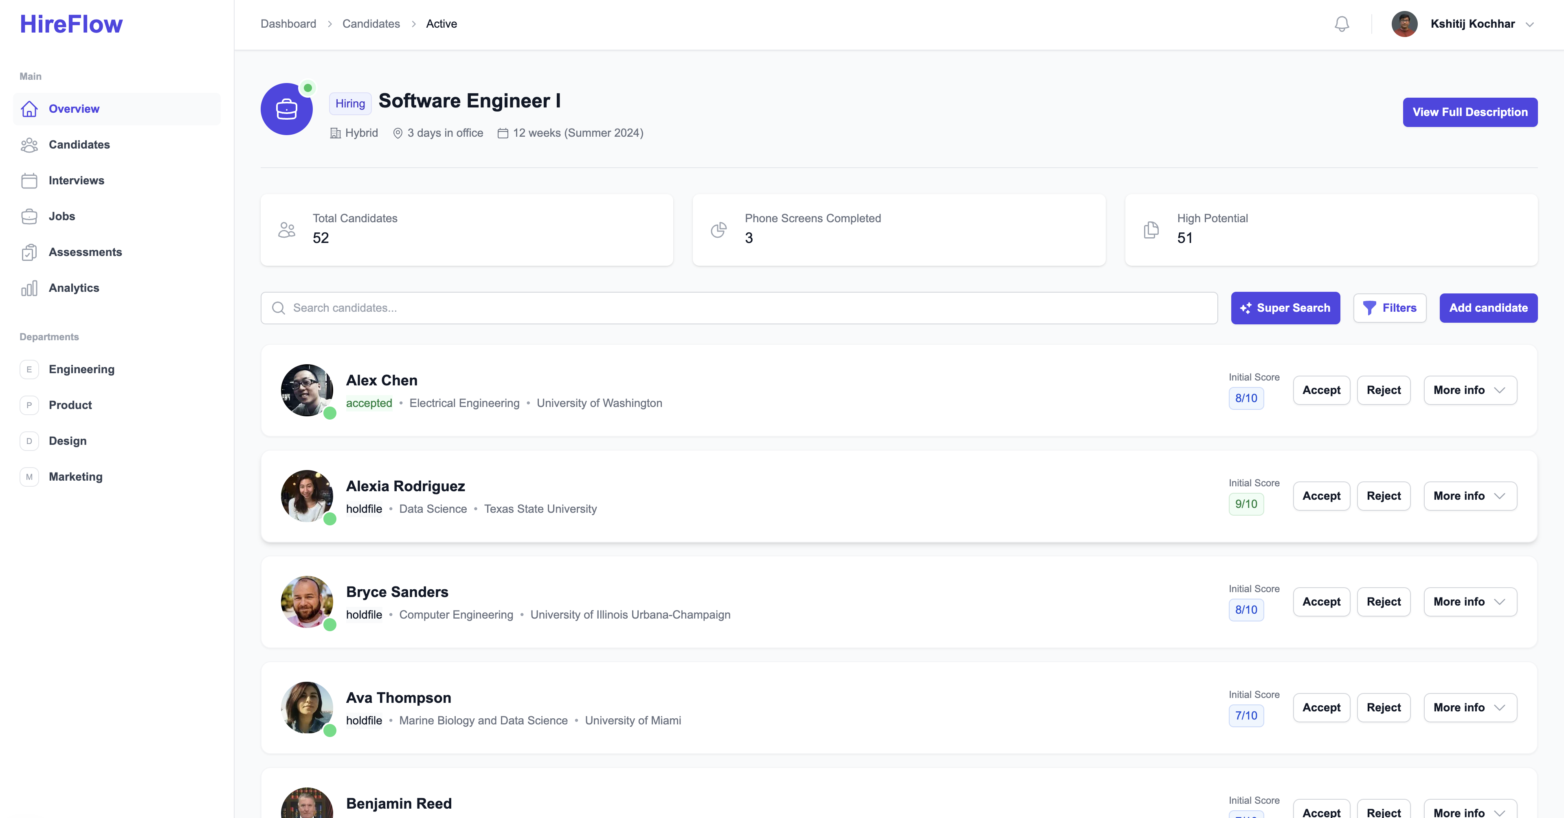1564x818 pixels.
Task: Click the briefcase job icon
Action: [x=287, y=109]
